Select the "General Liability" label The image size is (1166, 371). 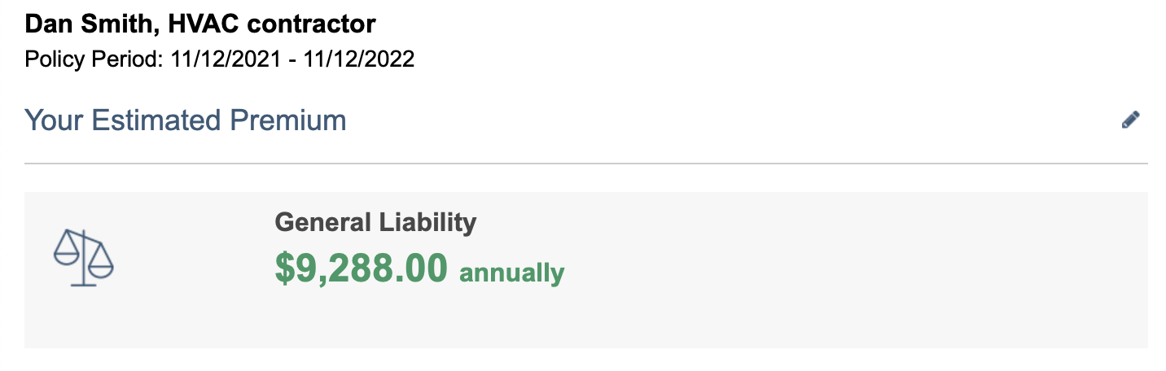tap(375, 222)
